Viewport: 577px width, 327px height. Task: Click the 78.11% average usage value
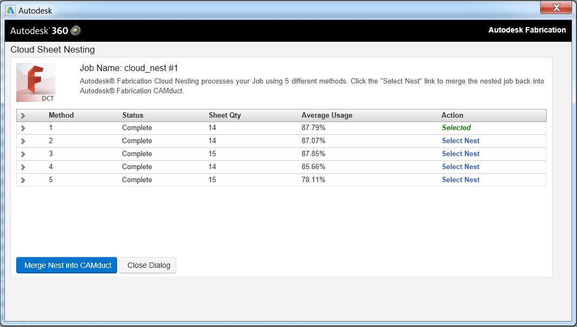(313, 180)
